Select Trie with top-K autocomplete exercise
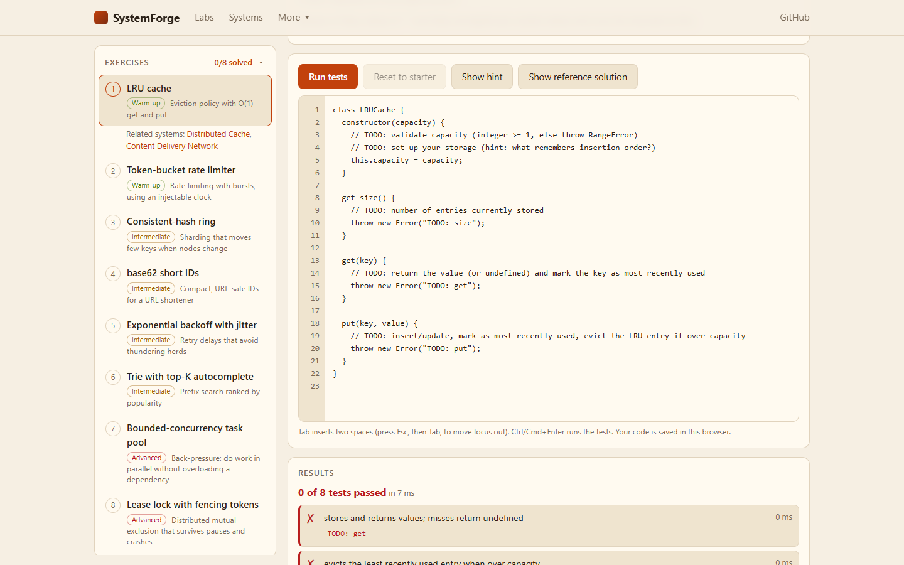Viewport: 904px width, 565px height. click(185, 389)
